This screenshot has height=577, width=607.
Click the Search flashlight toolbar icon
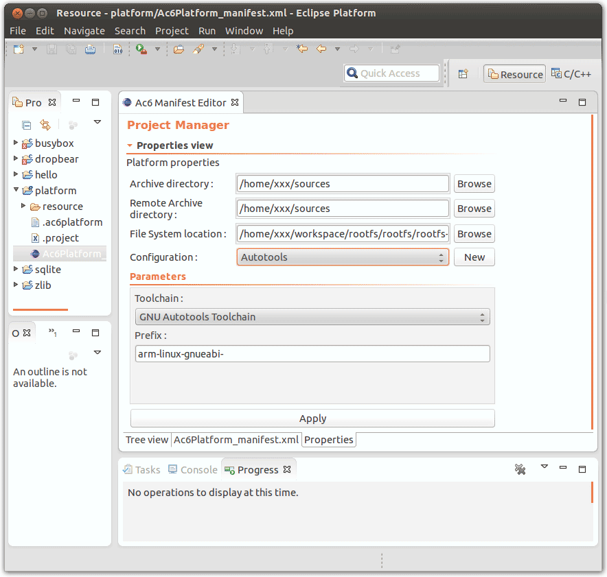click(x=198, y=49)
